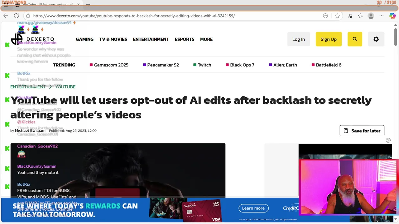Click the article headline text
Viewport: 399px width, 224px height.
tap(191, 107)
